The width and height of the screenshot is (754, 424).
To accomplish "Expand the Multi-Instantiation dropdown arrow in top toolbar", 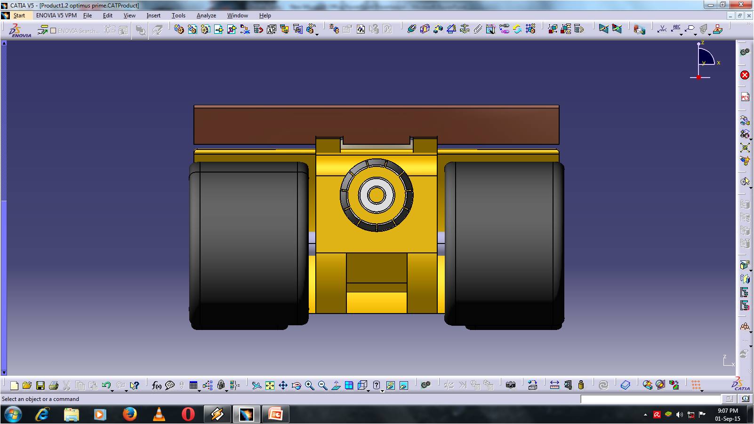I will coord(317,34).
